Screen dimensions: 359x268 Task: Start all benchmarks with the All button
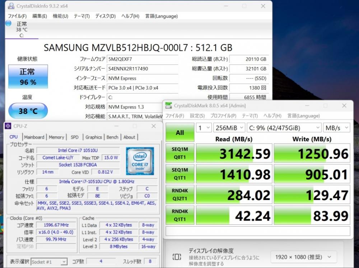[x=180, y=132]
